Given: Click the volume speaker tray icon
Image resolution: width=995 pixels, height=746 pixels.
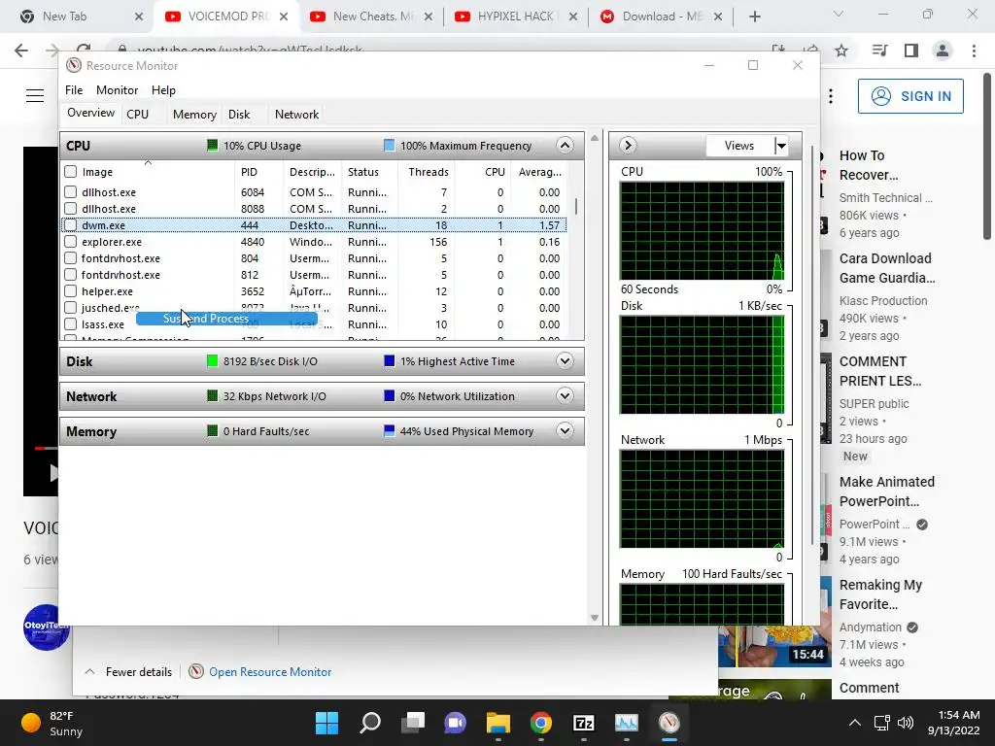Looking at the screenshot, I should tap(906, 723).
